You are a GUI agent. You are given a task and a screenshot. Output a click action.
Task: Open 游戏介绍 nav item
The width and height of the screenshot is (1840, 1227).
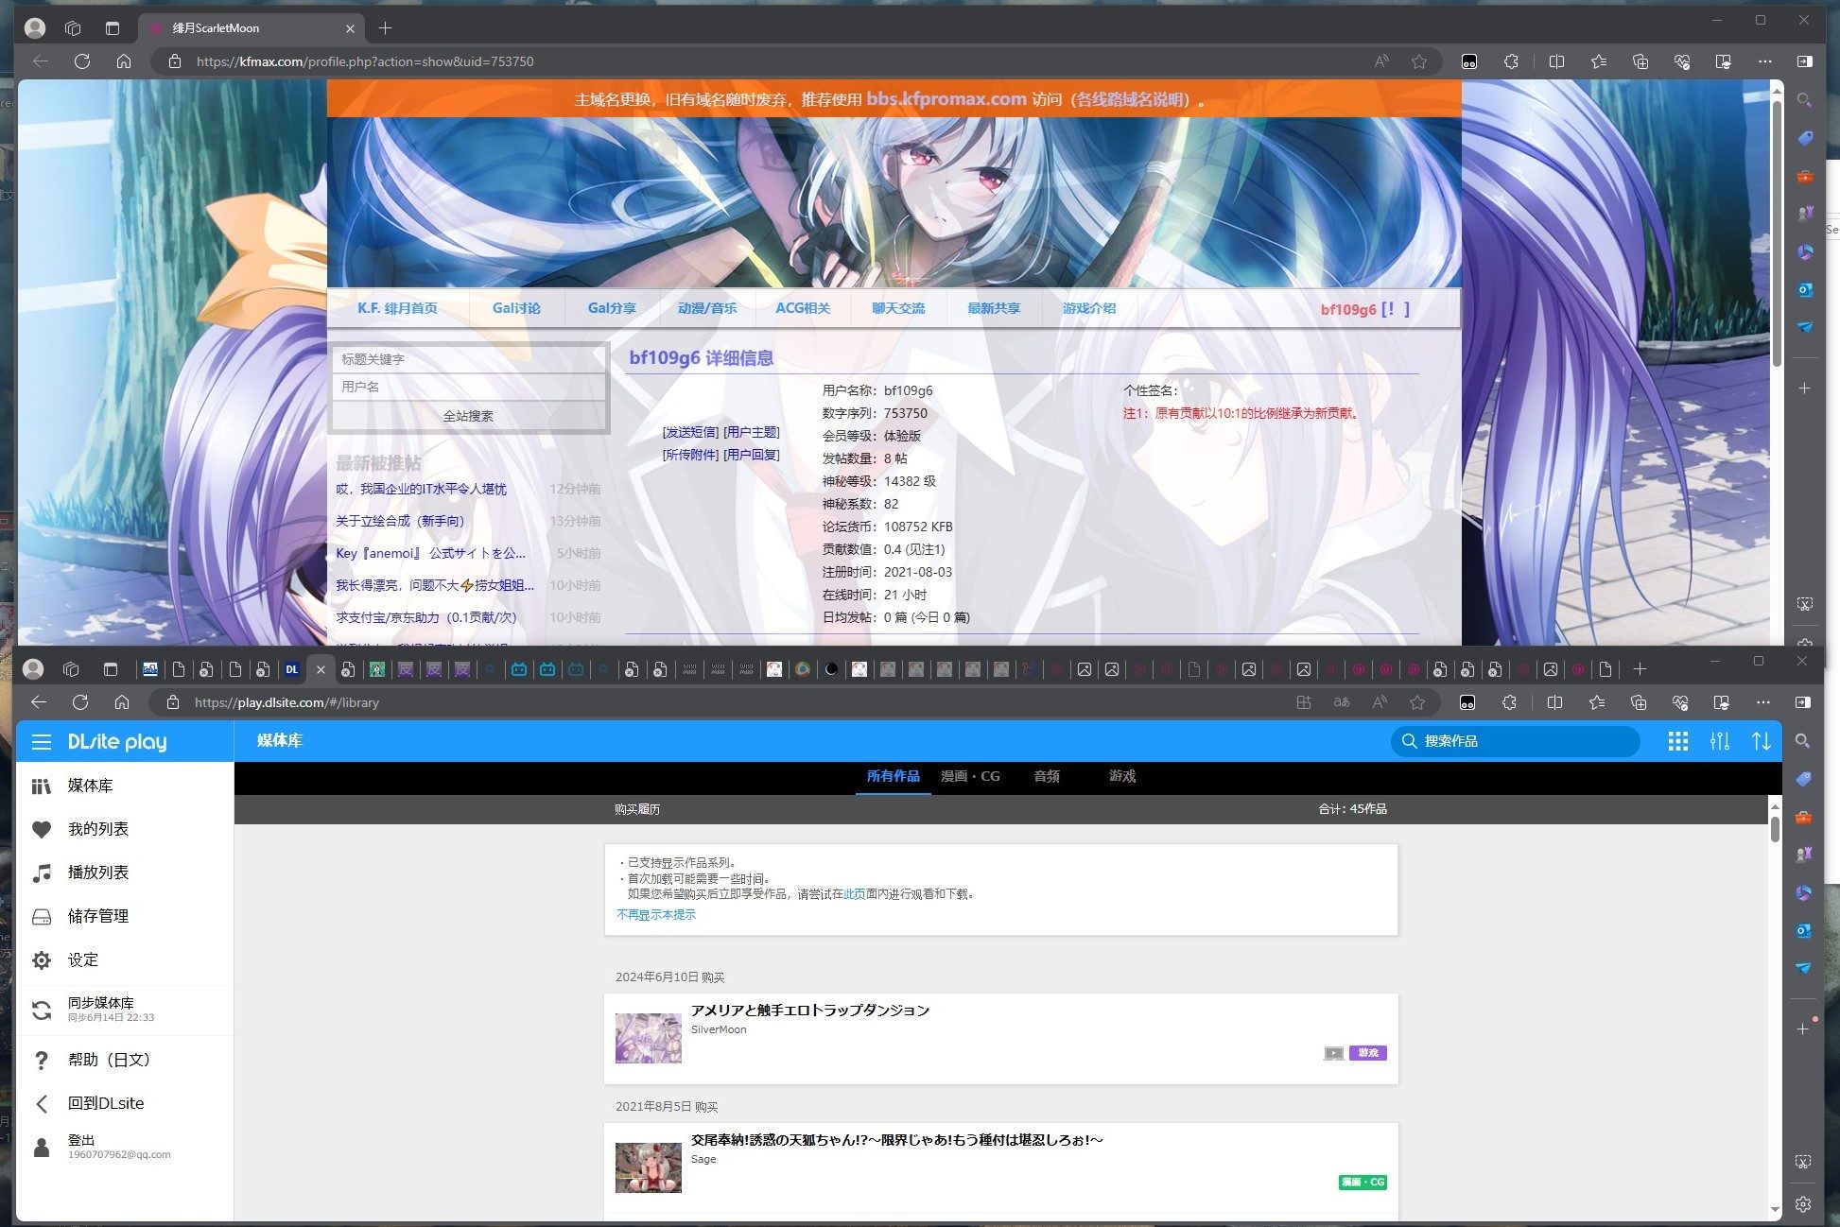point(1089,308)
